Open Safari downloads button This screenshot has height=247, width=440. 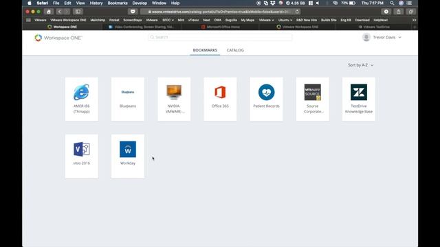(386, 12)
